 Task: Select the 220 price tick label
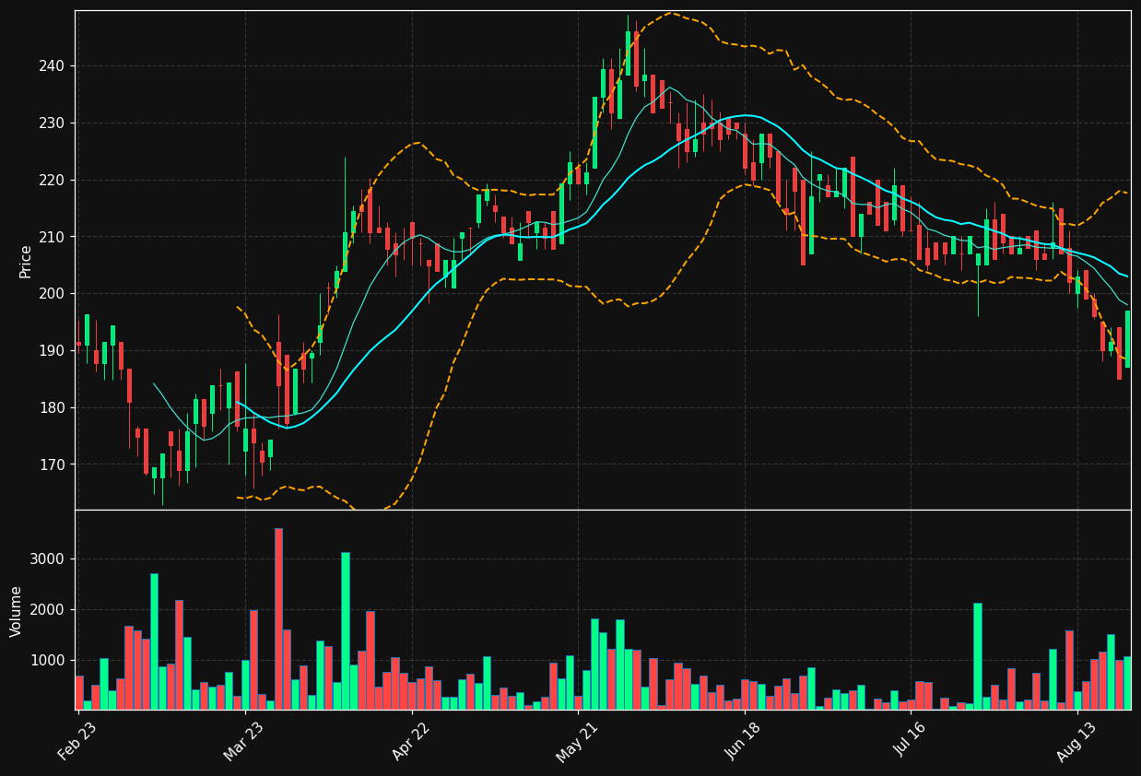point(52,181)
